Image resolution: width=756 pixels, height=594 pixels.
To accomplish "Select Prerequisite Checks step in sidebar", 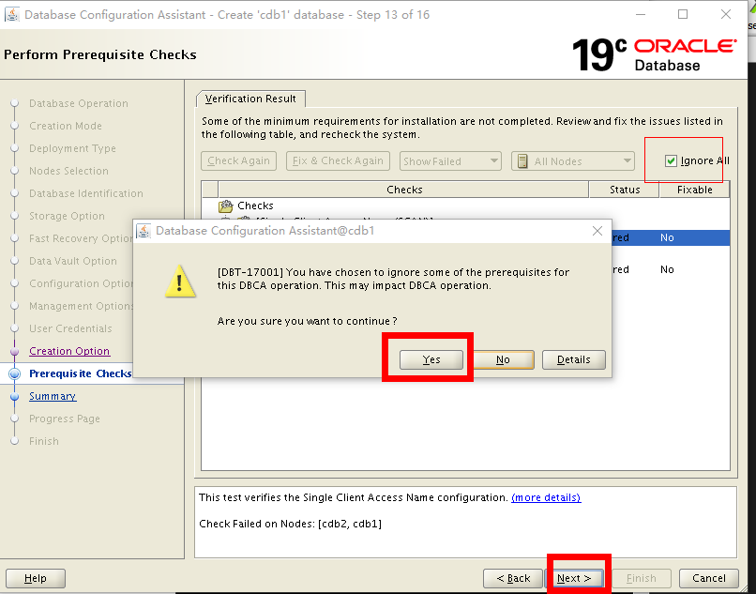I will (81, 373).
